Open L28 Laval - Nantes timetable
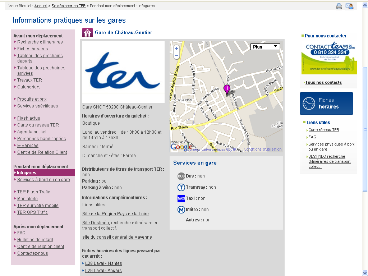 (x=103, y=263)
